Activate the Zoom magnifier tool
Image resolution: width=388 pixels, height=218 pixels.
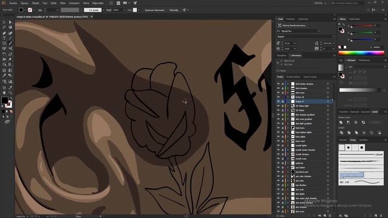(10, 93)
